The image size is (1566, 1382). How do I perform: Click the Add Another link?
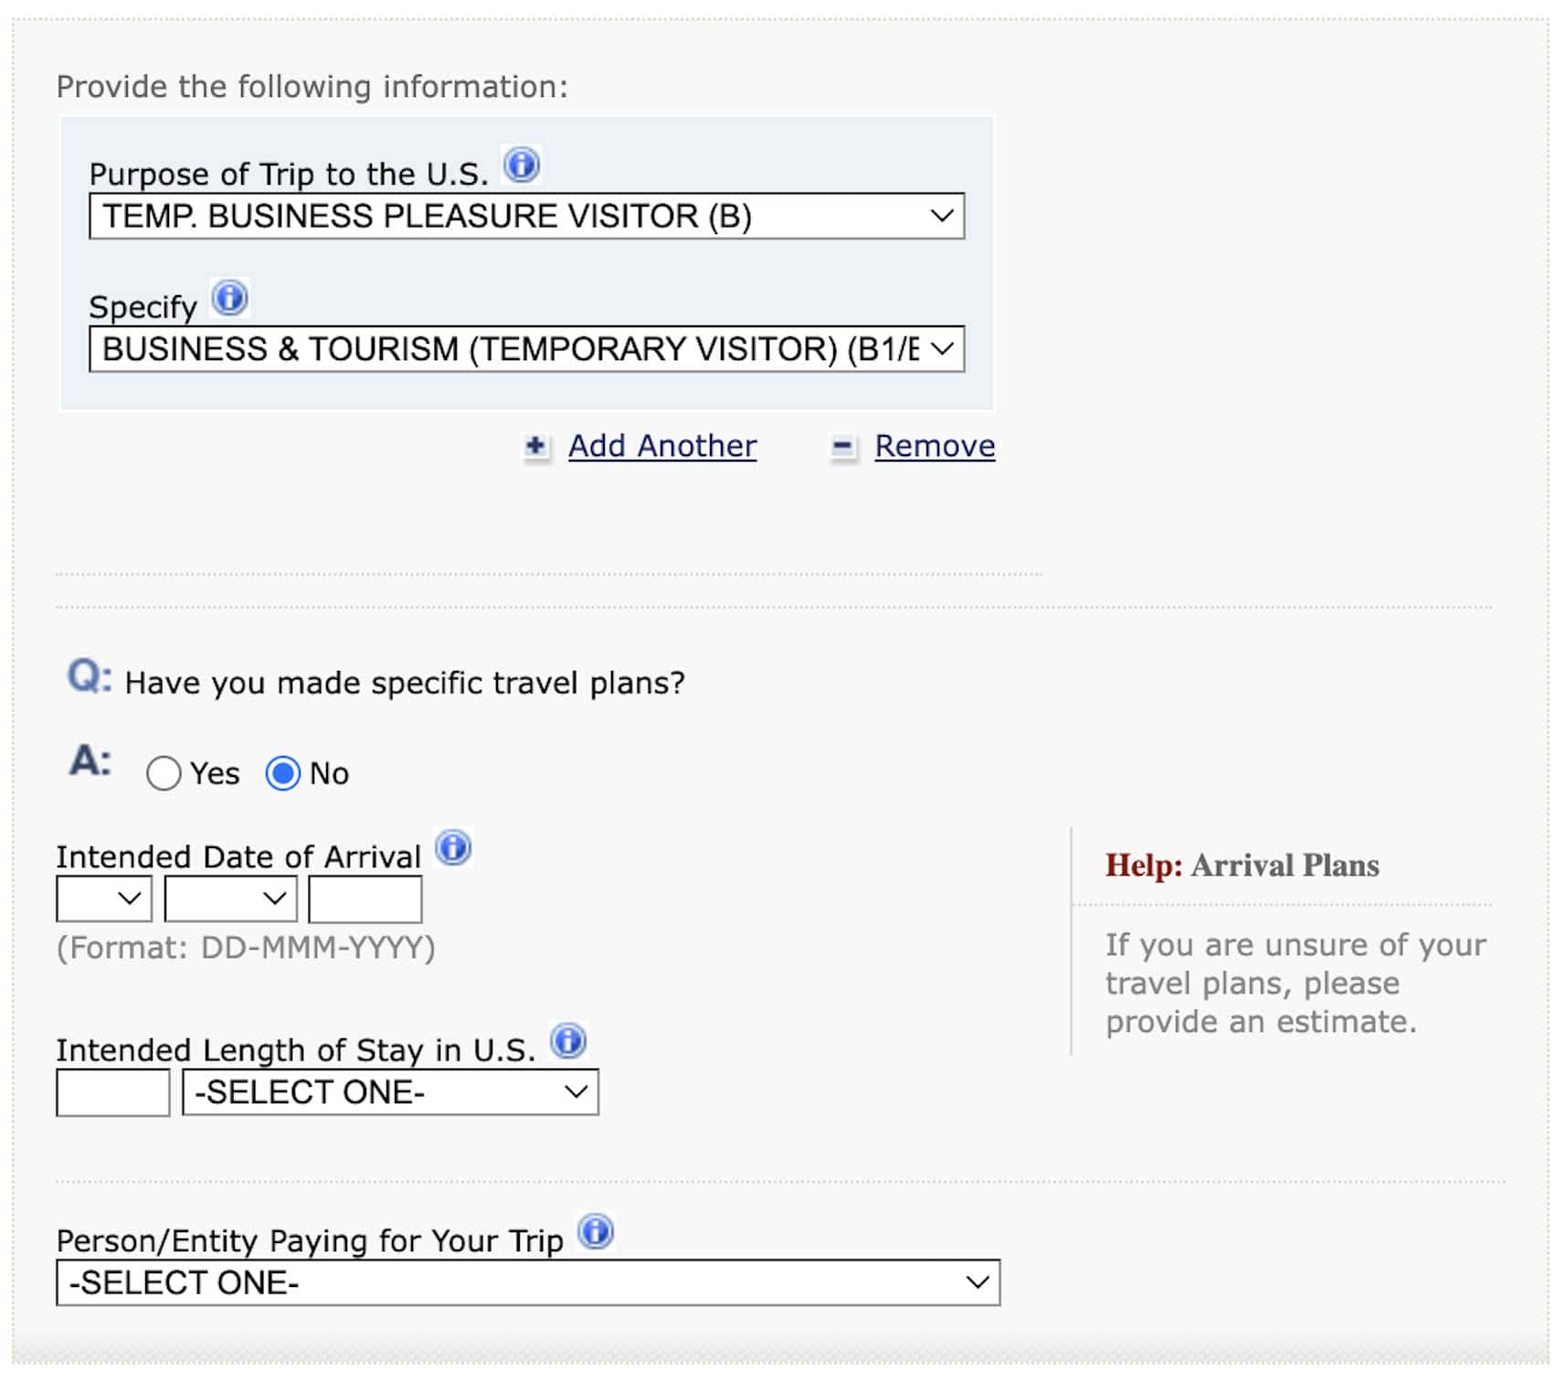[661, 446]
